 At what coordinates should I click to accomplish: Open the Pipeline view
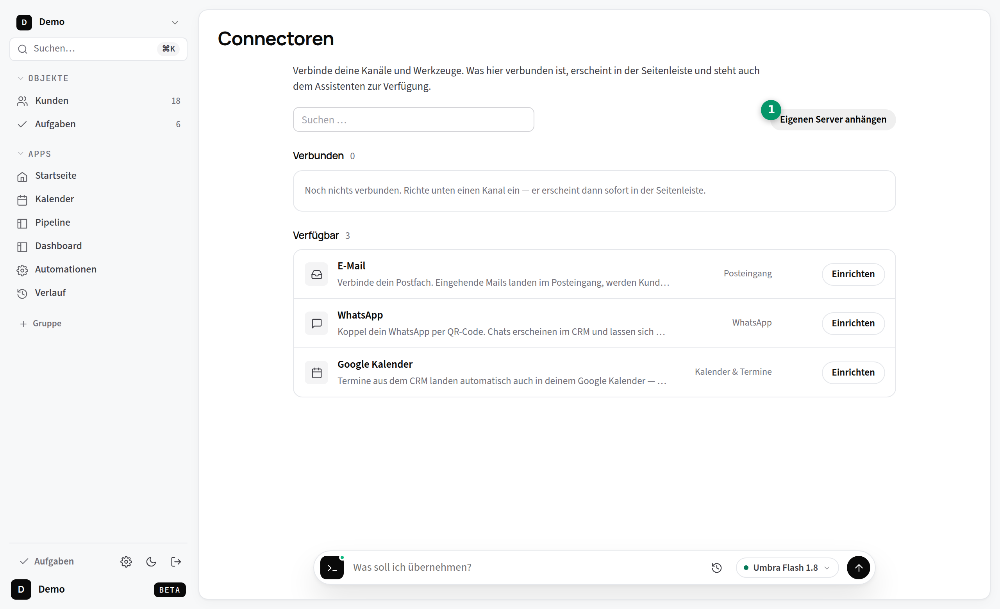coord(98,223)
